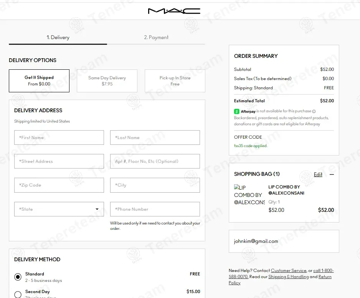Choose the Pick-up In Store option
This screenshot has height=298, width=360.
(175, 81)
